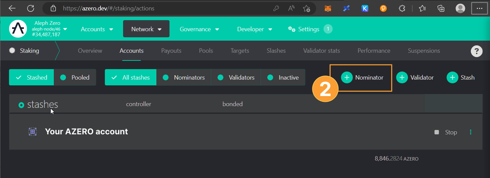This screenshot has width=490, height=178.
Task: Click the browser address bar URL
Action: 109,8
